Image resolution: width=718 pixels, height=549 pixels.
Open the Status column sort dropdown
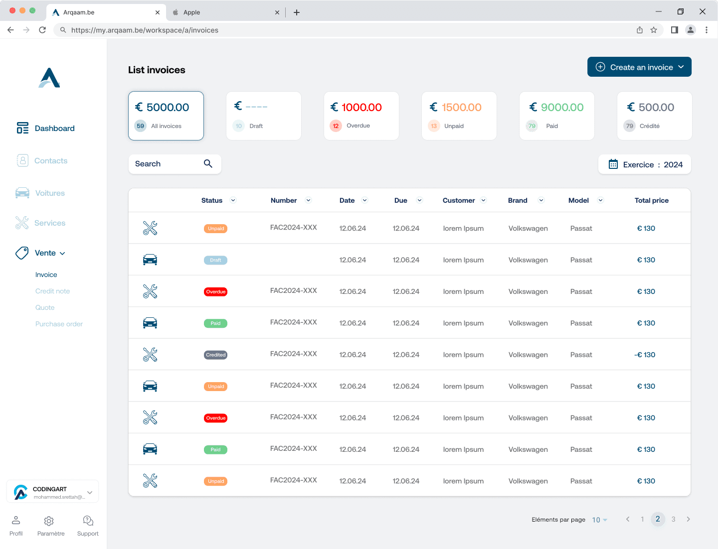[233, 200]
